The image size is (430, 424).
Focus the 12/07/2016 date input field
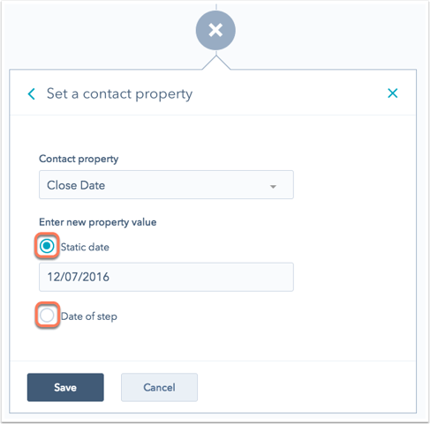click(x=166, y=277)
